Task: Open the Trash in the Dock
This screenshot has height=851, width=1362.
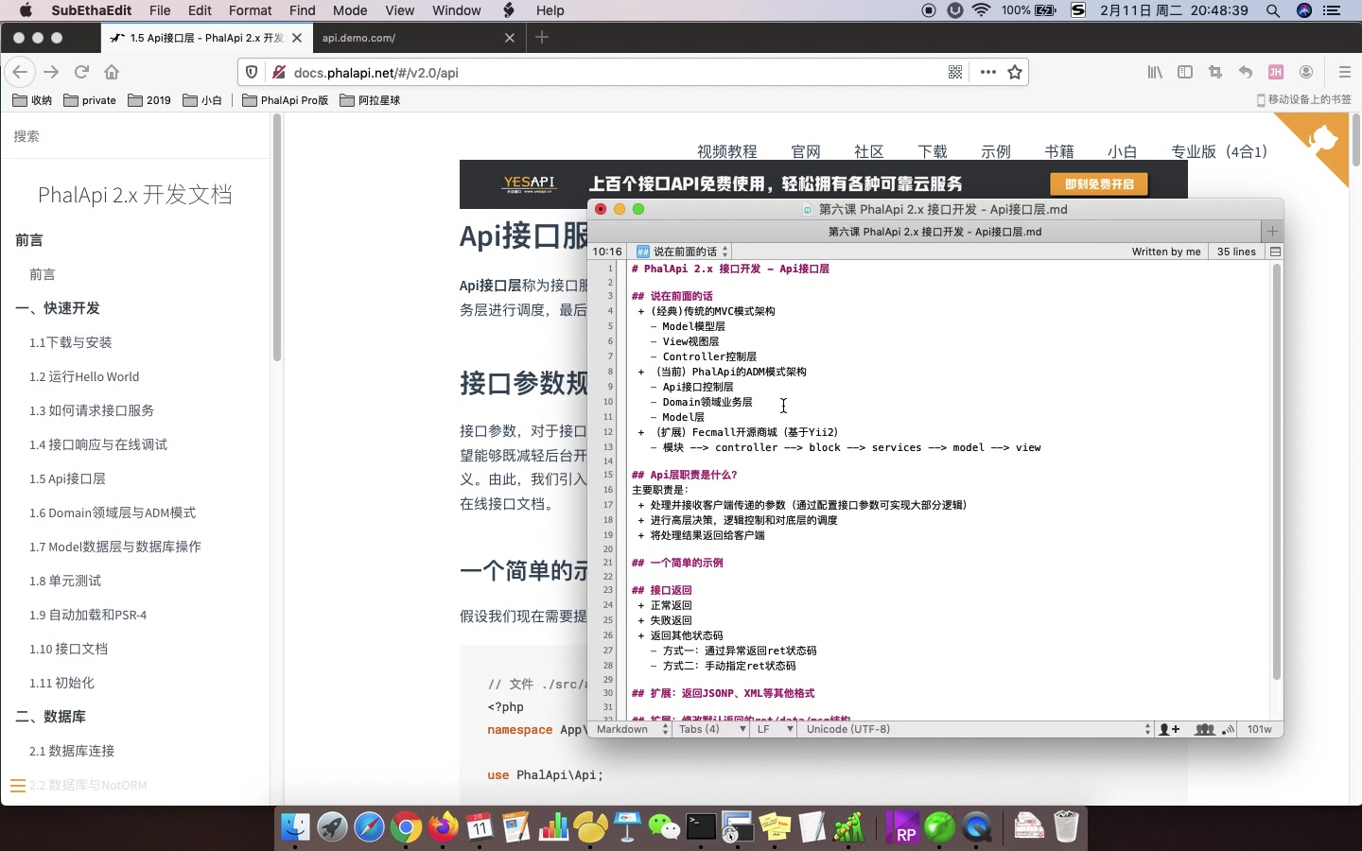Action: pyautogui.click(x=1066, y=827)
